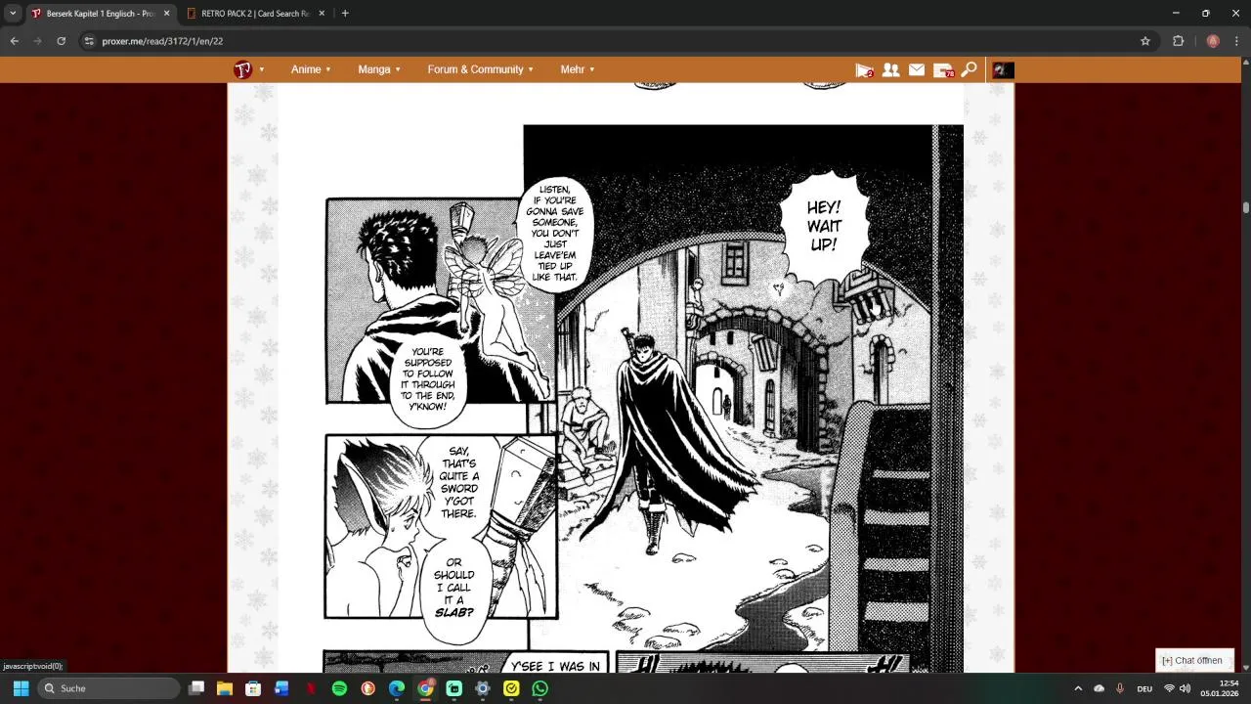The width and height of the screenshot is (1251, 704).
Task: Click the microphone tray icon
Action: point(1119,688)
